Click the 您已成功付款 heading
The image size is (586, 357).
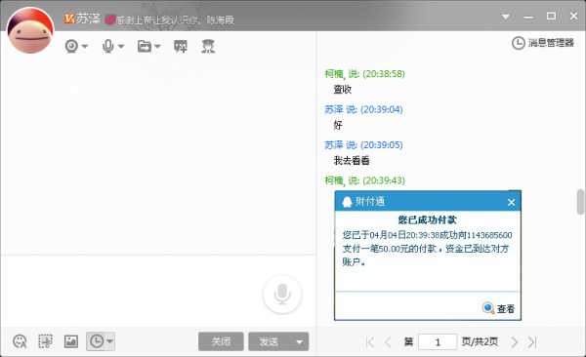(x=427, y=219)
